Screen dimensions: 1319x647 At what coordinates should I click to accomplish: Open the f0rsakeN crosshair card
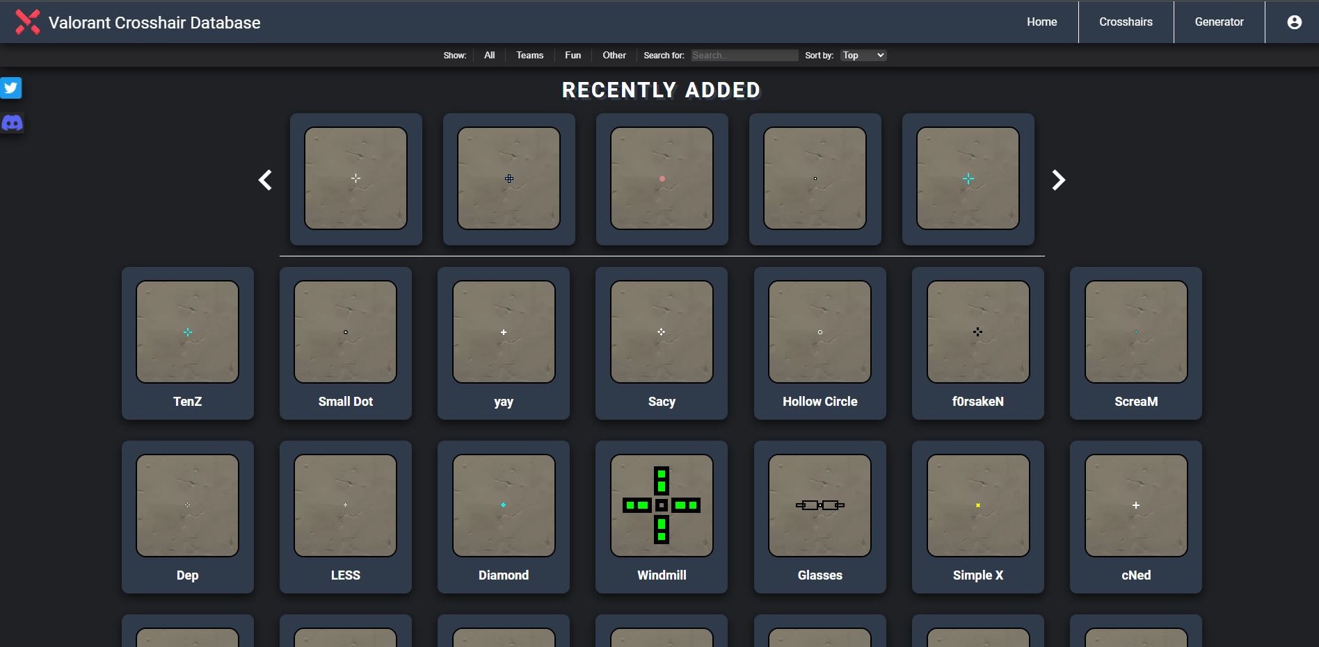(x=978, y=343)
